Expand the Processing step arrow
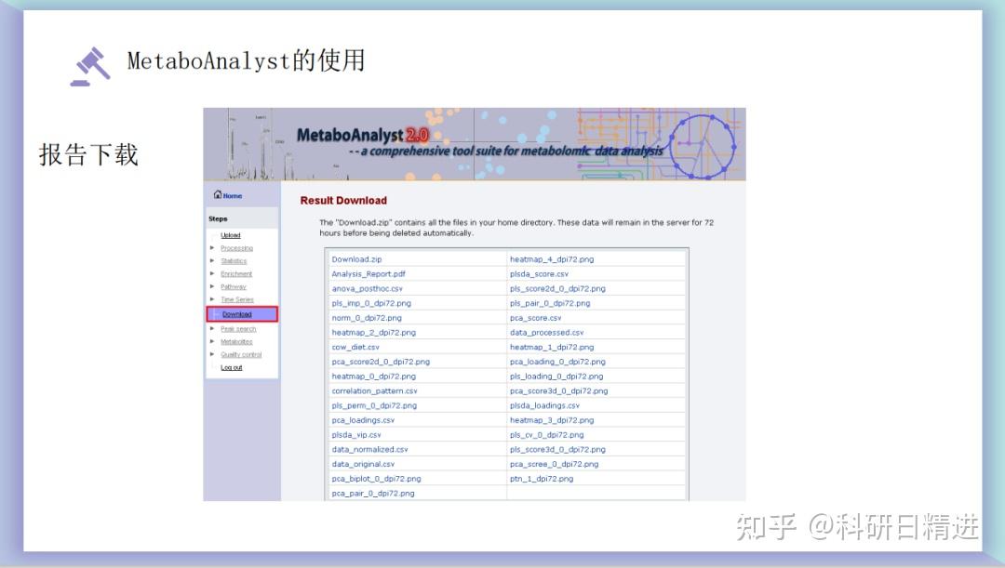 (x=212, y=247)
